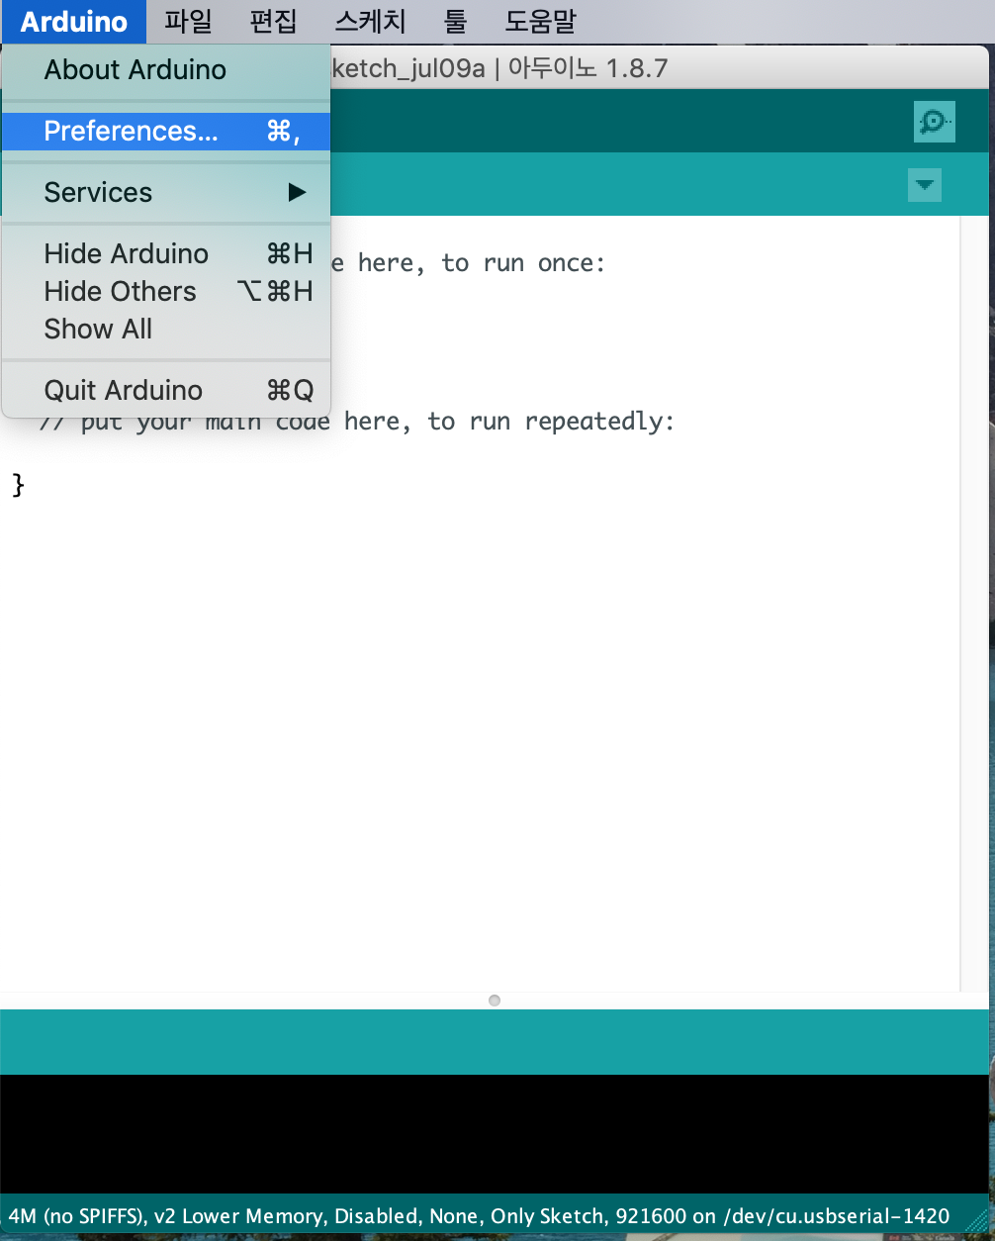Select Hide Others menu entry
Image resolution: width=995 pixels, height=1241 pixels.
165,292
